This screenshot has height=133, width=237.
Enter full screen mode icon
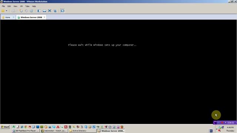(50, 11)
